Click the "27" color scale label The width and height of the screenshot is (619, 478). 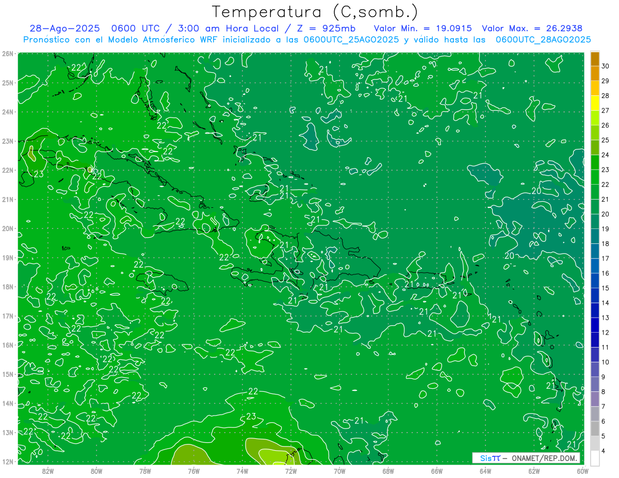tap(606, 110)
